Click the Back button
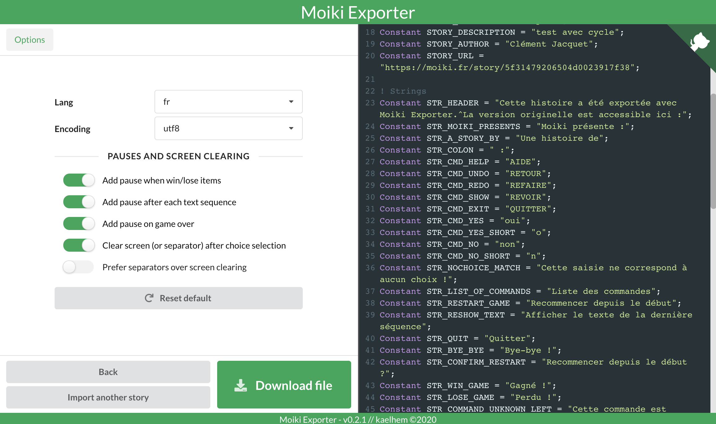Image resolution: width=716 pixels, height=424 pixels. tap(108, 372)
